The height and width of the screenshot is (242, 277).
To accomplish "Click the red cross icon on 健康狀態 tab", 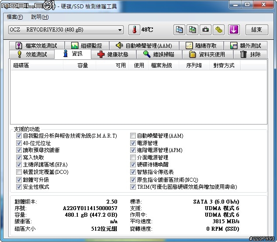I will 101,54.
